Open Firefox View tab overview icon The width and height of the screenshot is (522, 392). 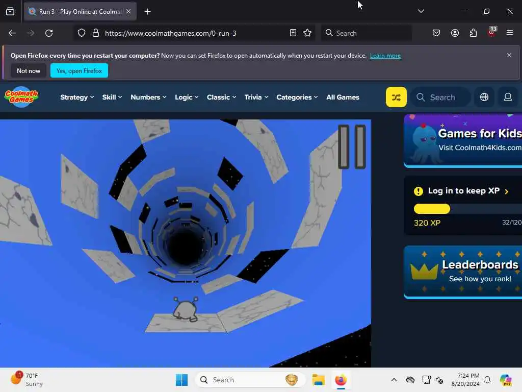[10, 11]
